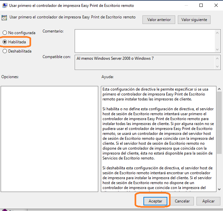Image resolution: width=223 pixels, height=211 pixels.
Task: Click Ayuda panel scroll down arrow
Action: click(219, 189)
